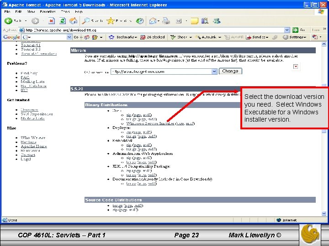Click the Core zip download link

[x=129, y=115]
